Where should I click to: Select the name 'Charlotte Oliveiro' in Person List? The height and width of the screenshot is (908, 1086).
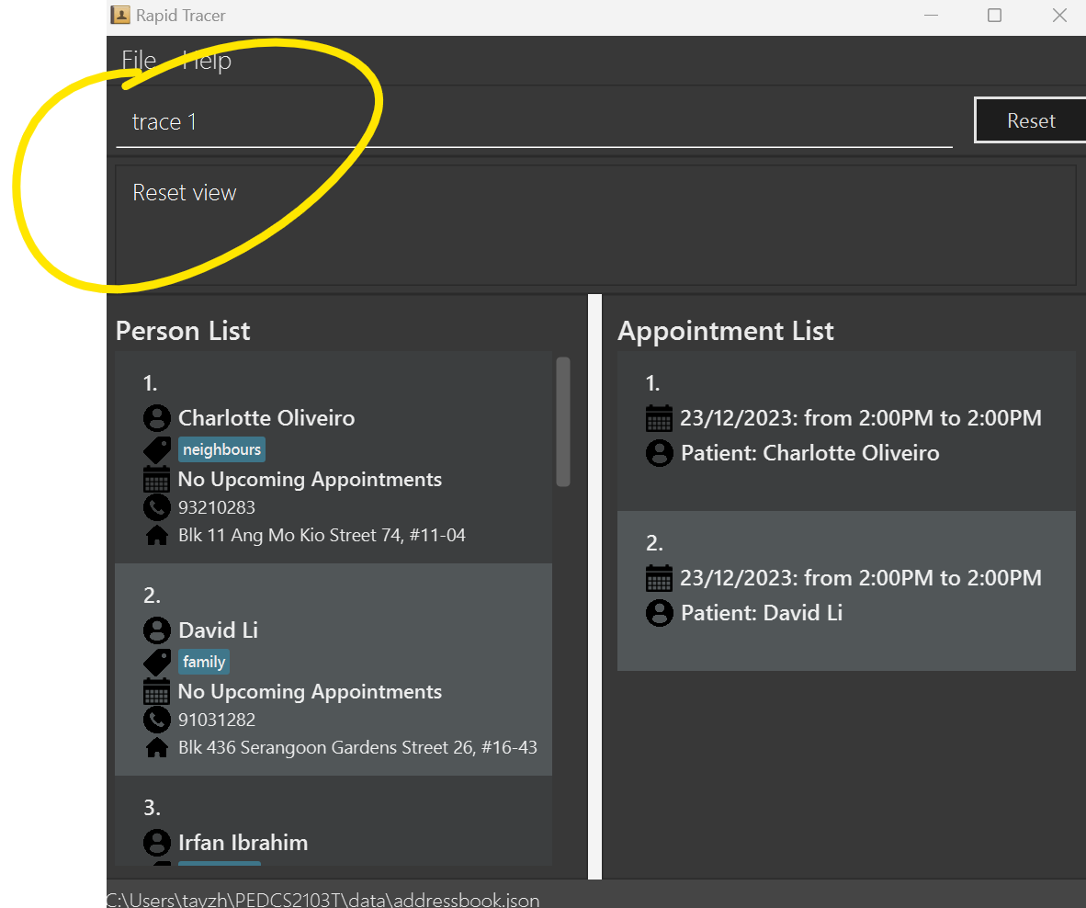coord(266,418)
